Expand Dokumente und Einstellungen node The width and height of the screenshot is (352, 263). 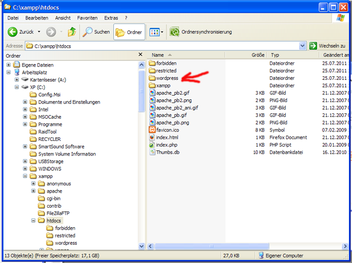25,102
